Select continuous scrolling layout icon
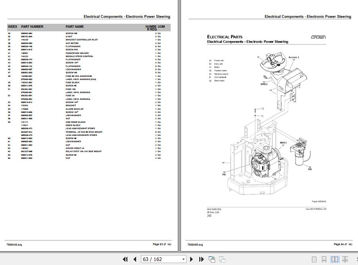 pos(324,259)
